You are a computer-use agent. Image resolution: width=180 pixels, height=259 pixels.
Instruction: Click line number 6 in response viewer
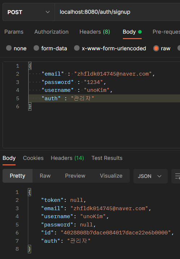[x=17, y=233]
